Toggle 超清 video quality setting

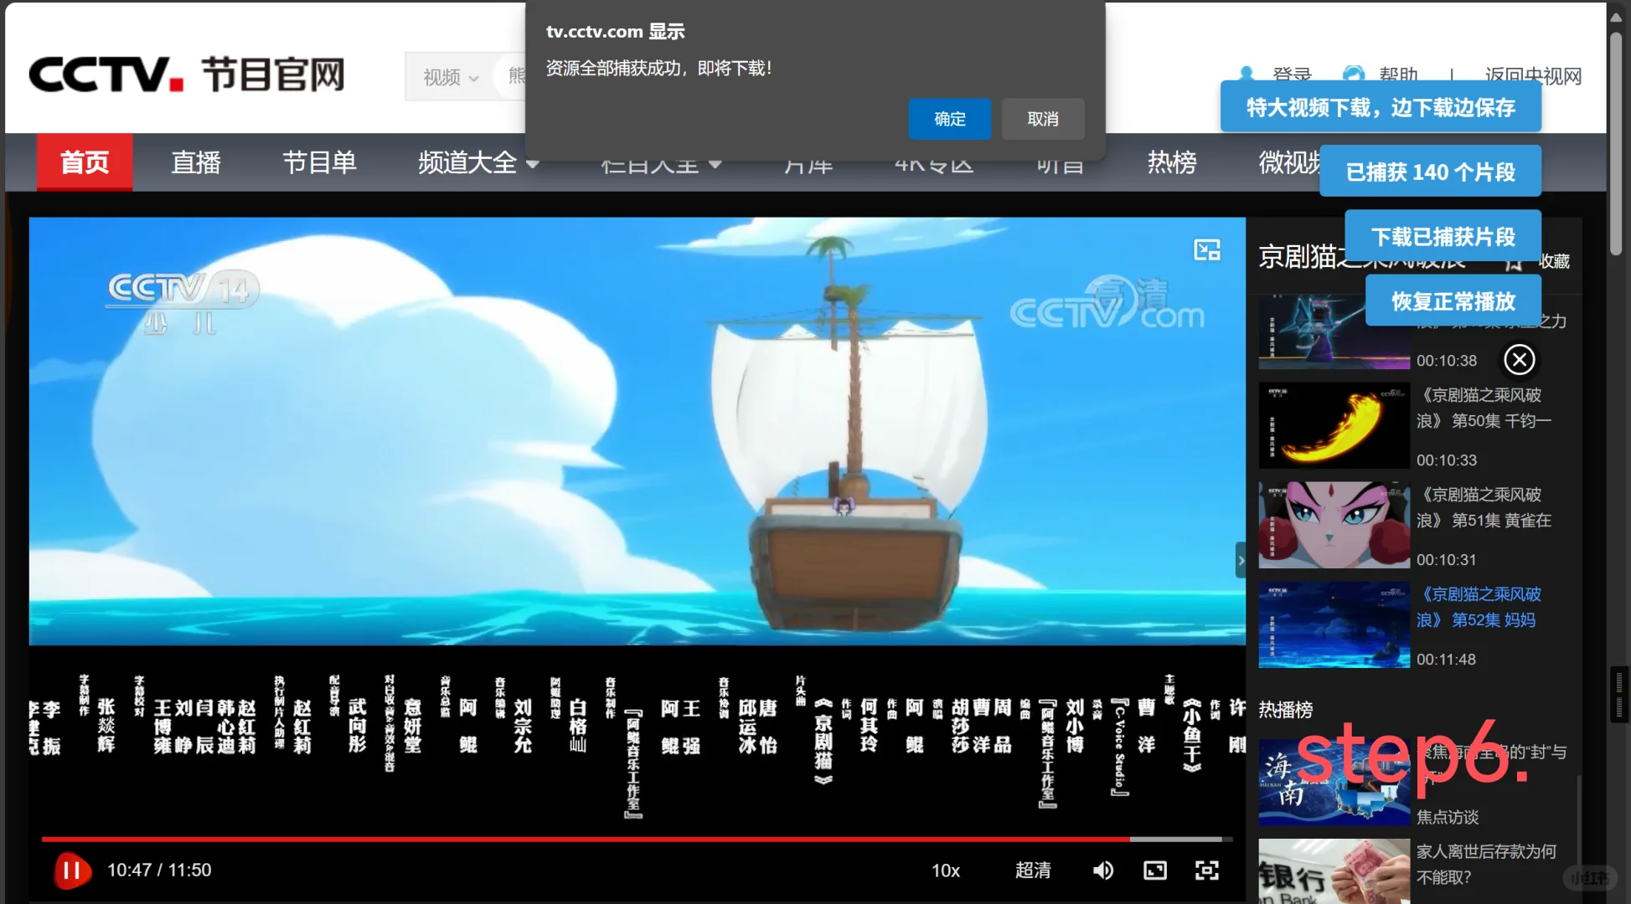(1033, 871)
